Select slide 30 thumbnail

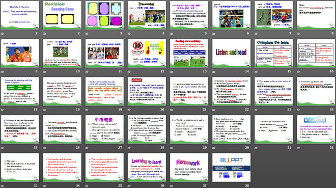(232, 129)
